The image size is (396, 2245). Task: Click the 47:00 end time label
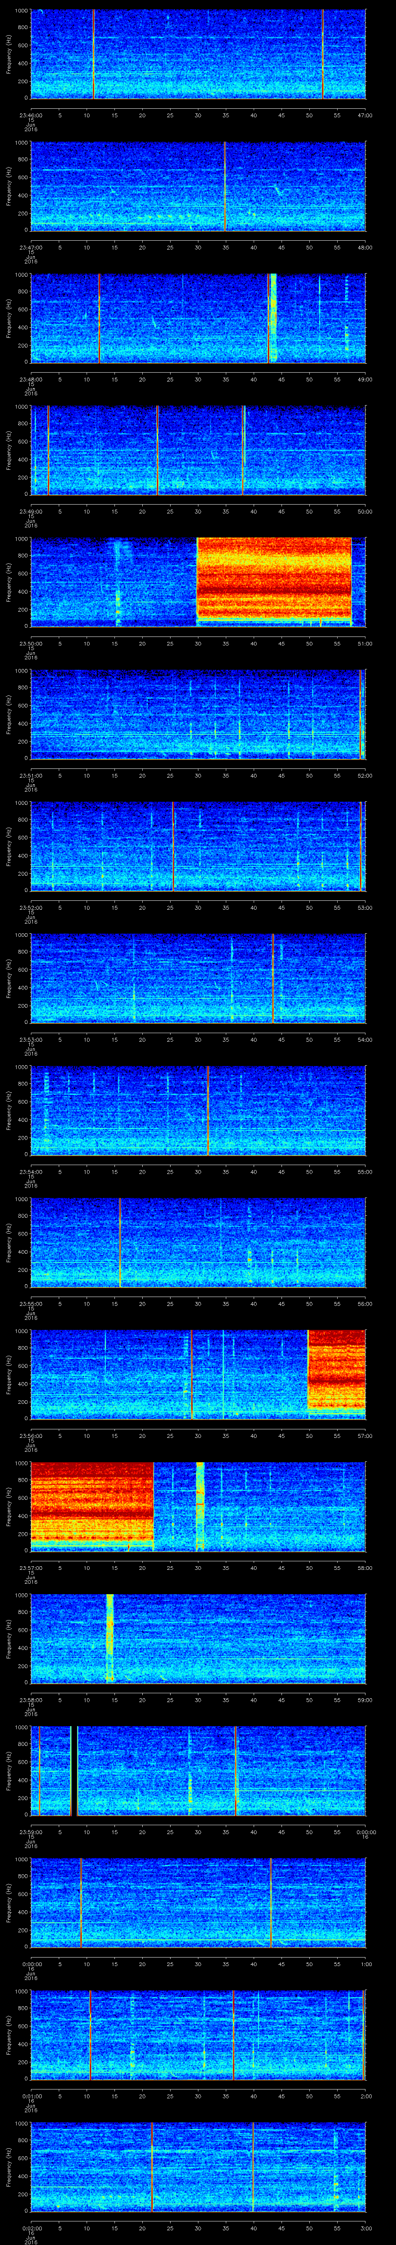[x=365, y=115]
